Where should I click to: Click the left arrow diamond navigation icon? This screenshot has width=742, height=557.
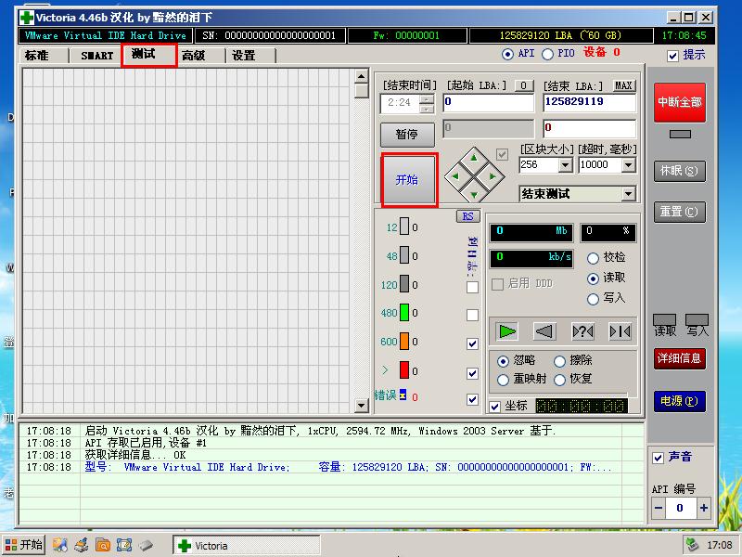click(x=455, y=176)
